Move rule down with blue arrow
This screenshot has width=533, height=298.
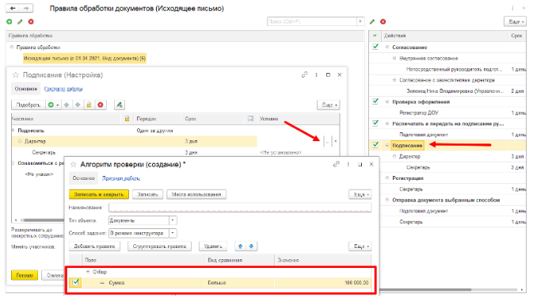click(x=251, y=246)
